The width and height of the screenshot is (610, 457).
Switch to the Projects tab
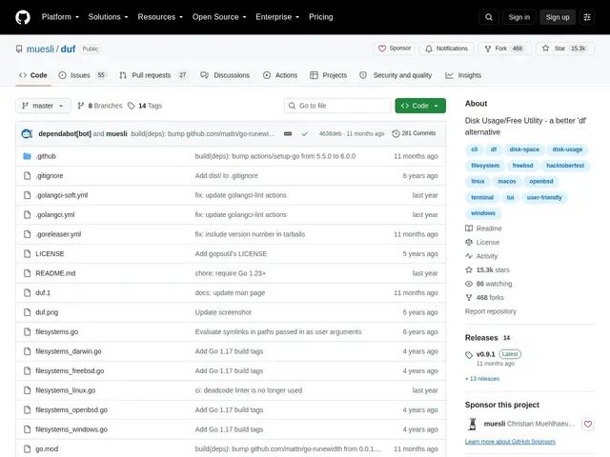[328, 75]
